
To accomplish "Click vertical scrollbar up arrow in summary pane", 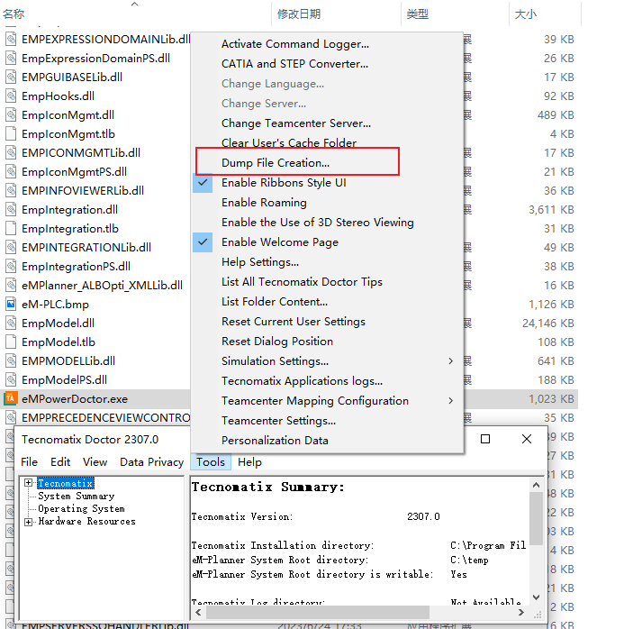I will [536, 485].
